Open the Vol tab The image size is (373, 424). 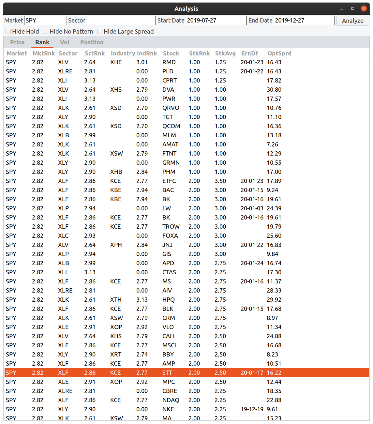(65, 42)
